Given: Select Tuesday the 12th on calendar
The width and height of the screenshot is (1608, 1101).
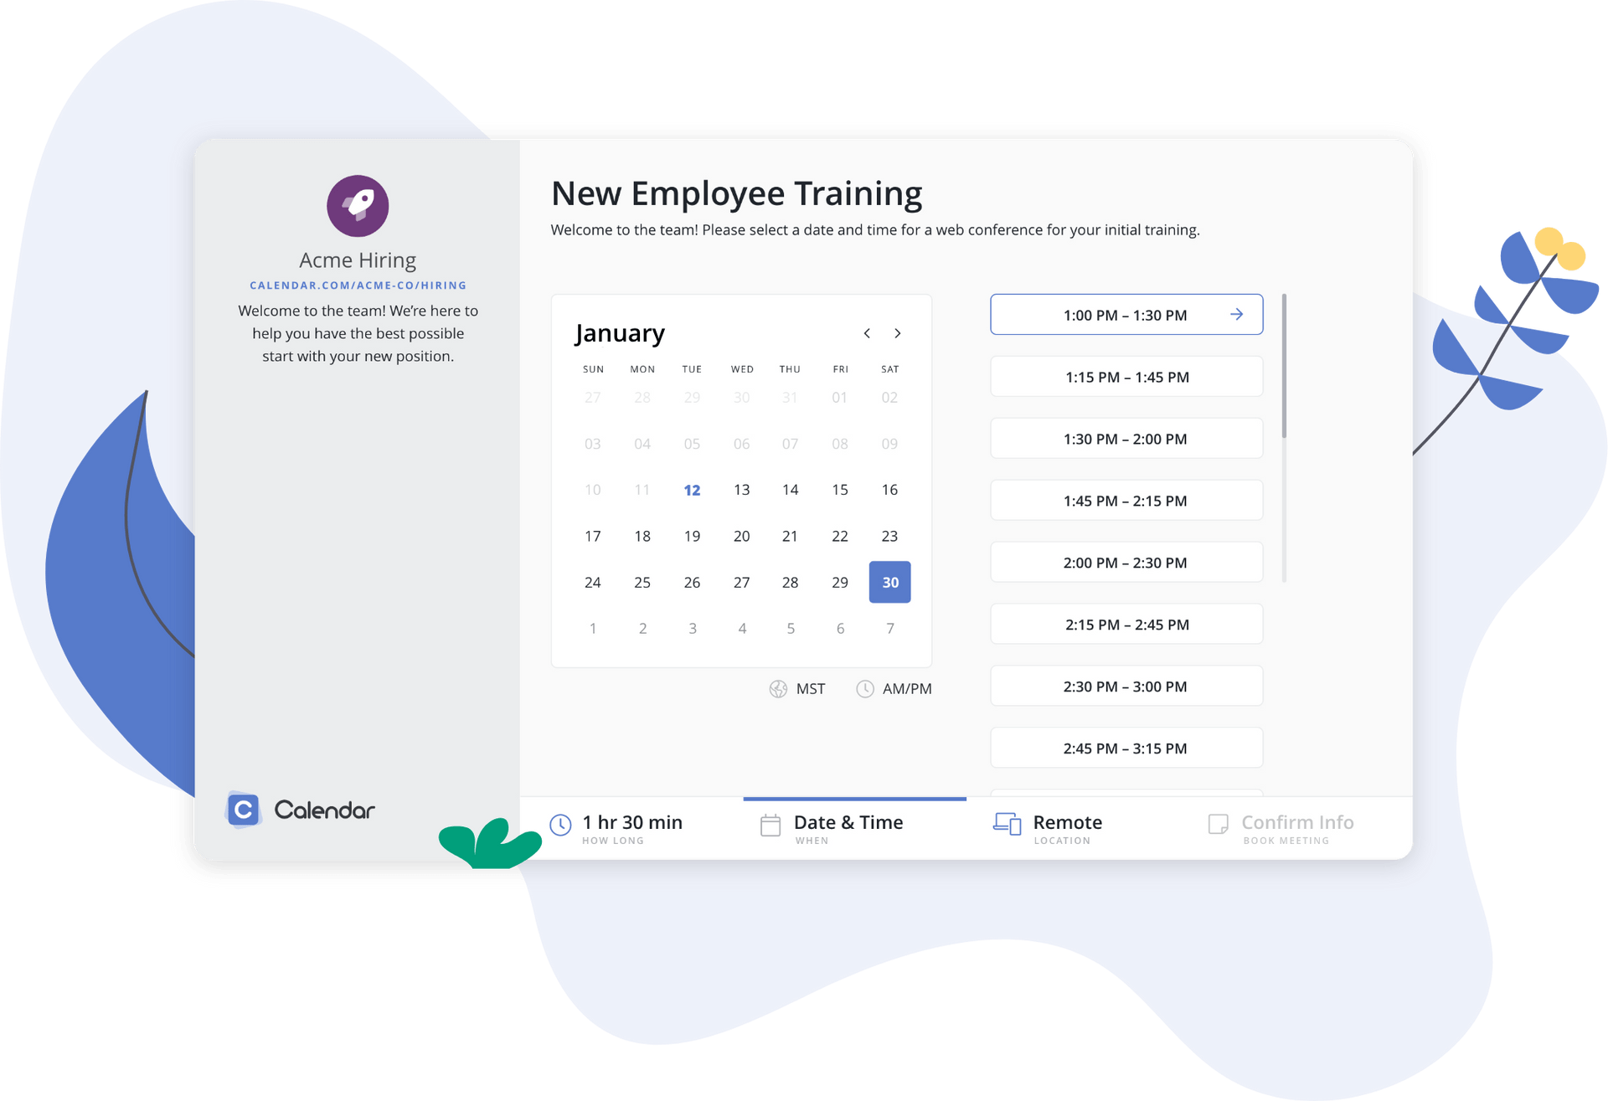Looking at the screenshot, I should [690, 489].
